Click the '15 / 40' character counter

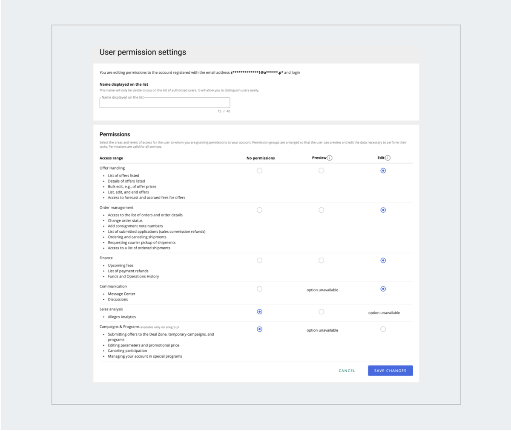coord(224,111)
